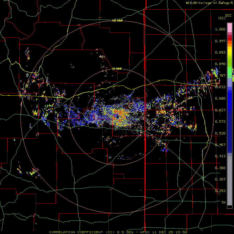
Task: Click the 100 NMI range ring label
Action: point(117,21)
